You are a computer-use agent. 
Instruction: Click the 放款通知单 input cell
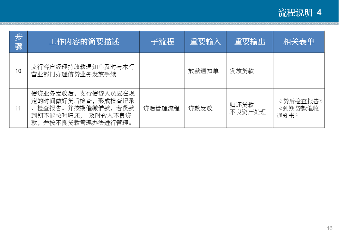coord(205,71)
